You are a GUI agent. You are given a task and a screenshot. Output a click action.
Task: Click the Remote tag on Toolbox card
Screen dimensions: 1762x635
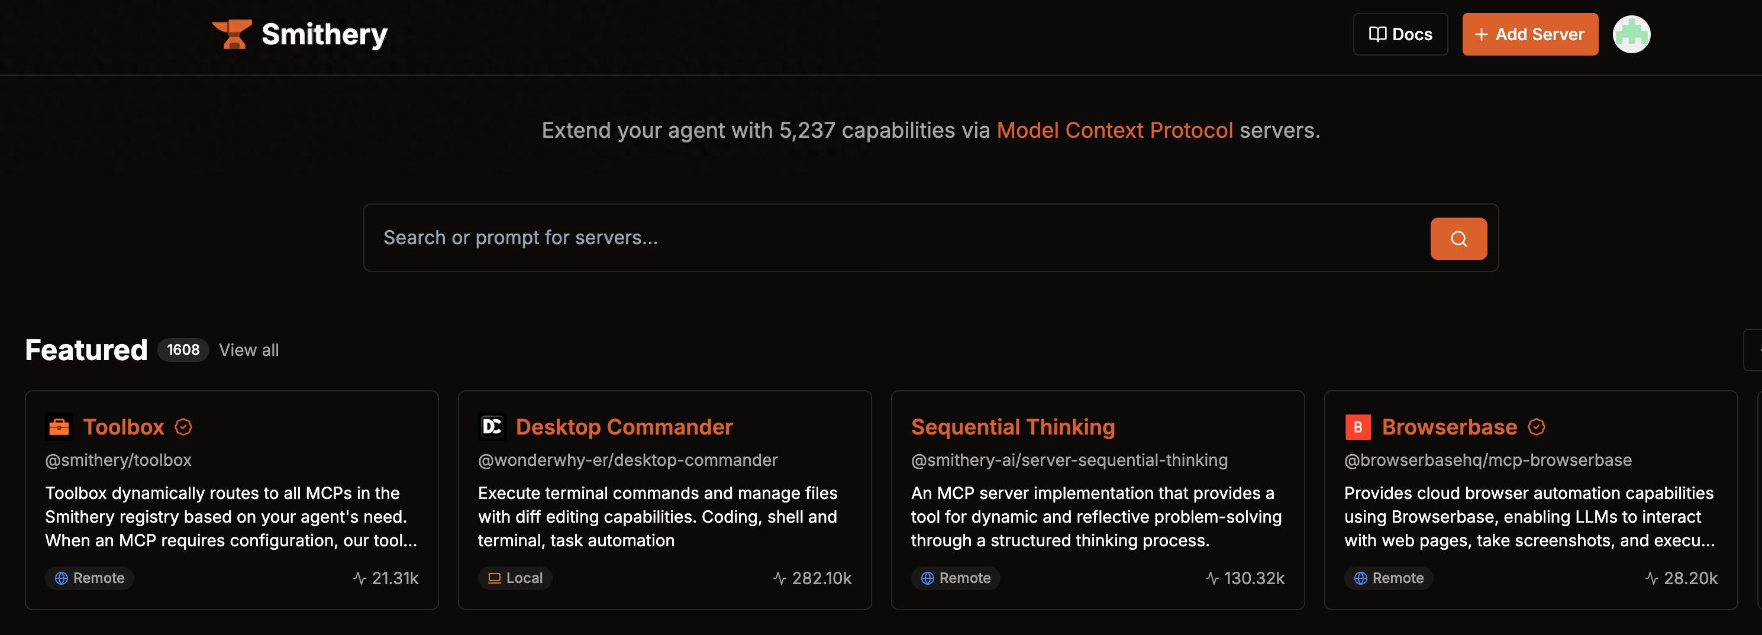point(89,578)
